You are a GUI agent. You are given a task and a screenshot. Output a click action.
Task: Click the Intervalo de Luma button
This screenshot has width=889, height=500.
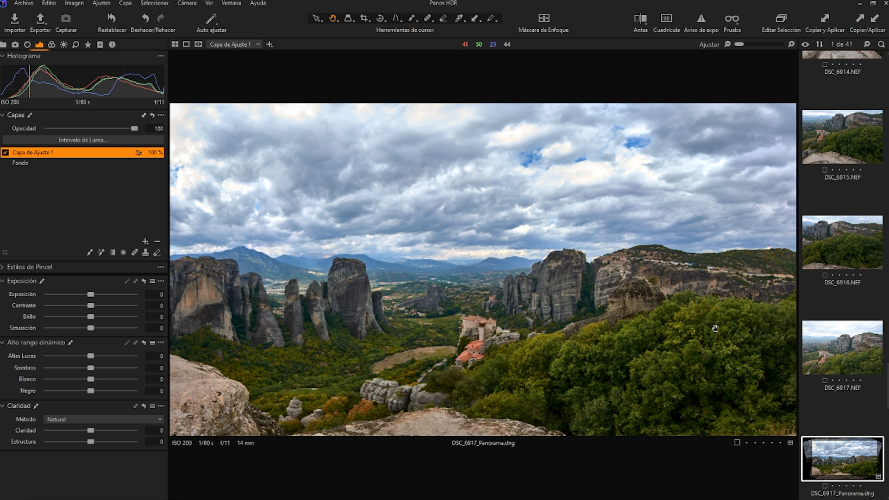tap(83, 139)
